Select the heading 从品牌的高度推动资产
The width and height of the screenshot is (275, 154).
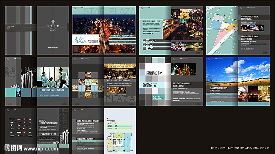[x=219, y=88]
